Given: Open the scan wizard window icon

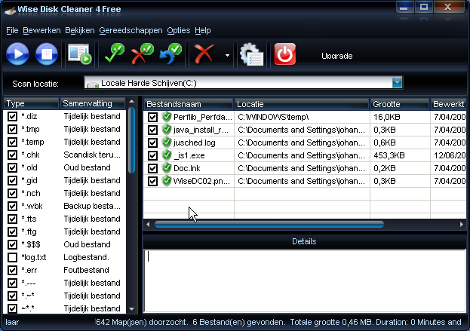Looking at the screenshot, I should coord(79,54).
